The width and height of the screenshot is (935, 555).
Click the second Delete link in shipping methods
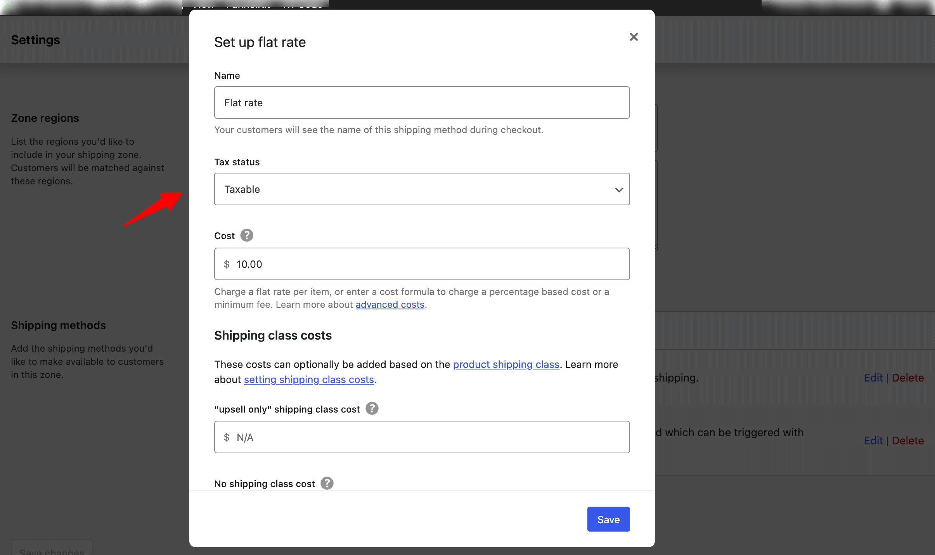[x=907, y=441]
